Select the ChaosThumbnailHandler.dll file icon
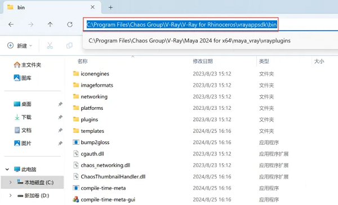The image size is (338, 205). [76, 176]
